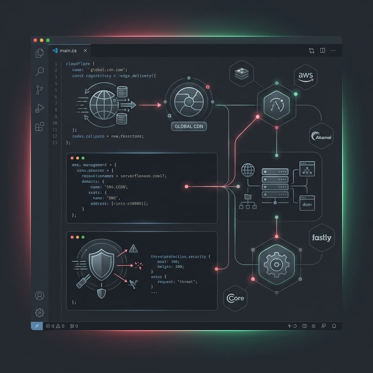
Task: Open warnings count in status bar
Action: click(x=60, y=326)
